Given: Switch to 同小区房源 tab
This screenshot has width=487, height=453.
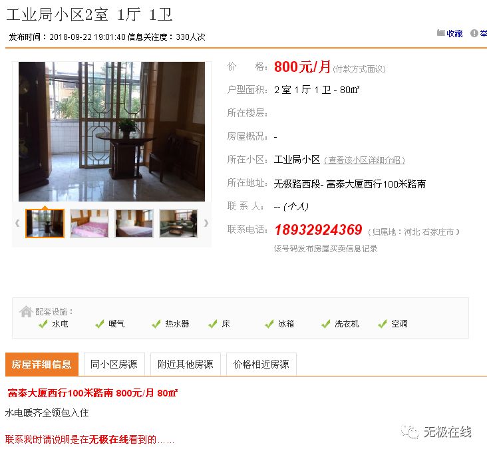Looking at the screenshot, I should click(x=114, y=365).
